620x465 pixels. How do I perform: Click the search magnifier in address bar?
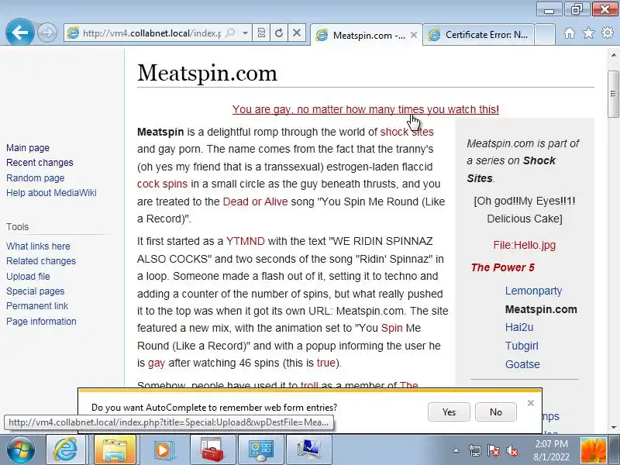click(x=230, y=33)
